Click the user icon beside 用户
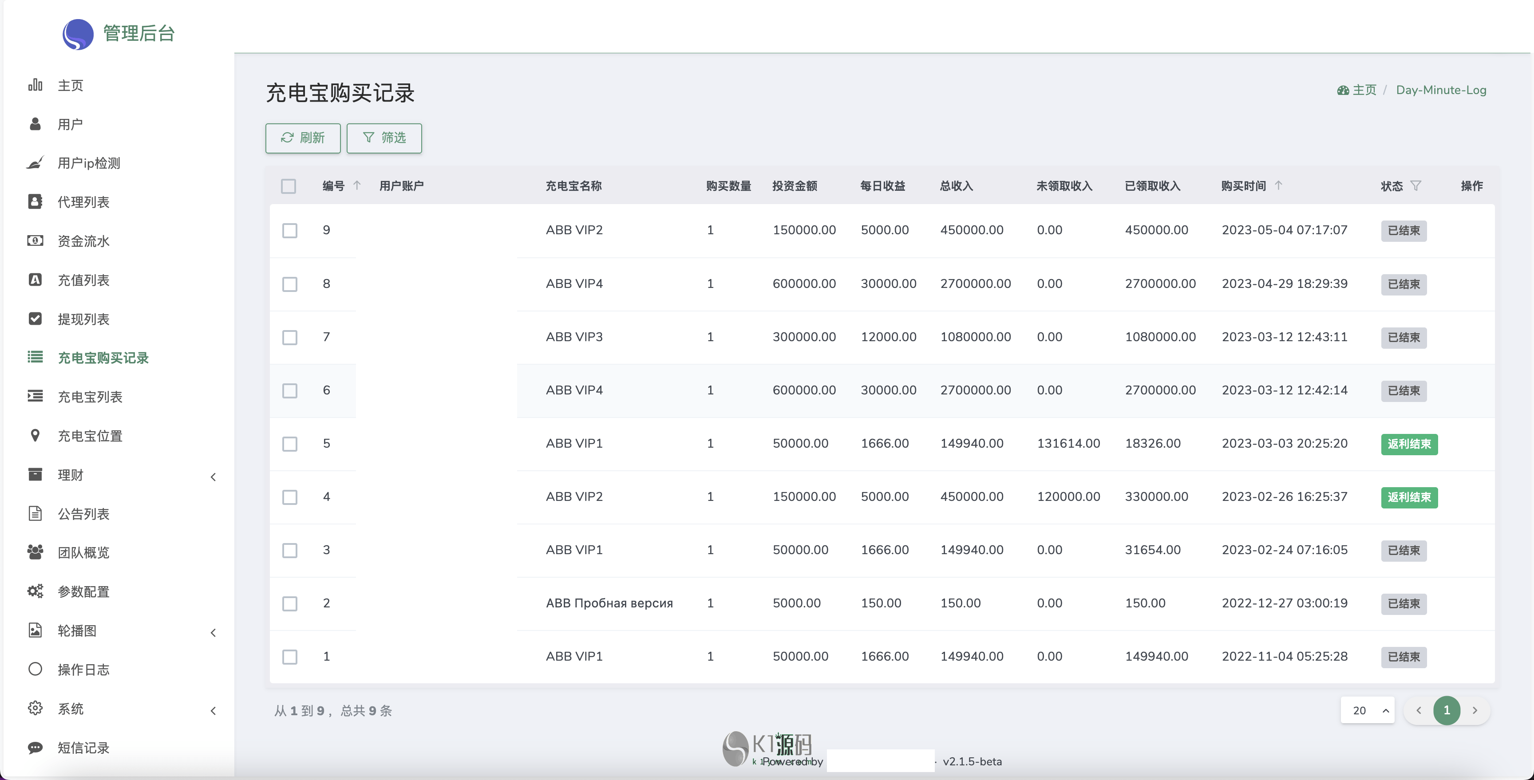Viewport: 1534px width, 780px height. point(35,124)
